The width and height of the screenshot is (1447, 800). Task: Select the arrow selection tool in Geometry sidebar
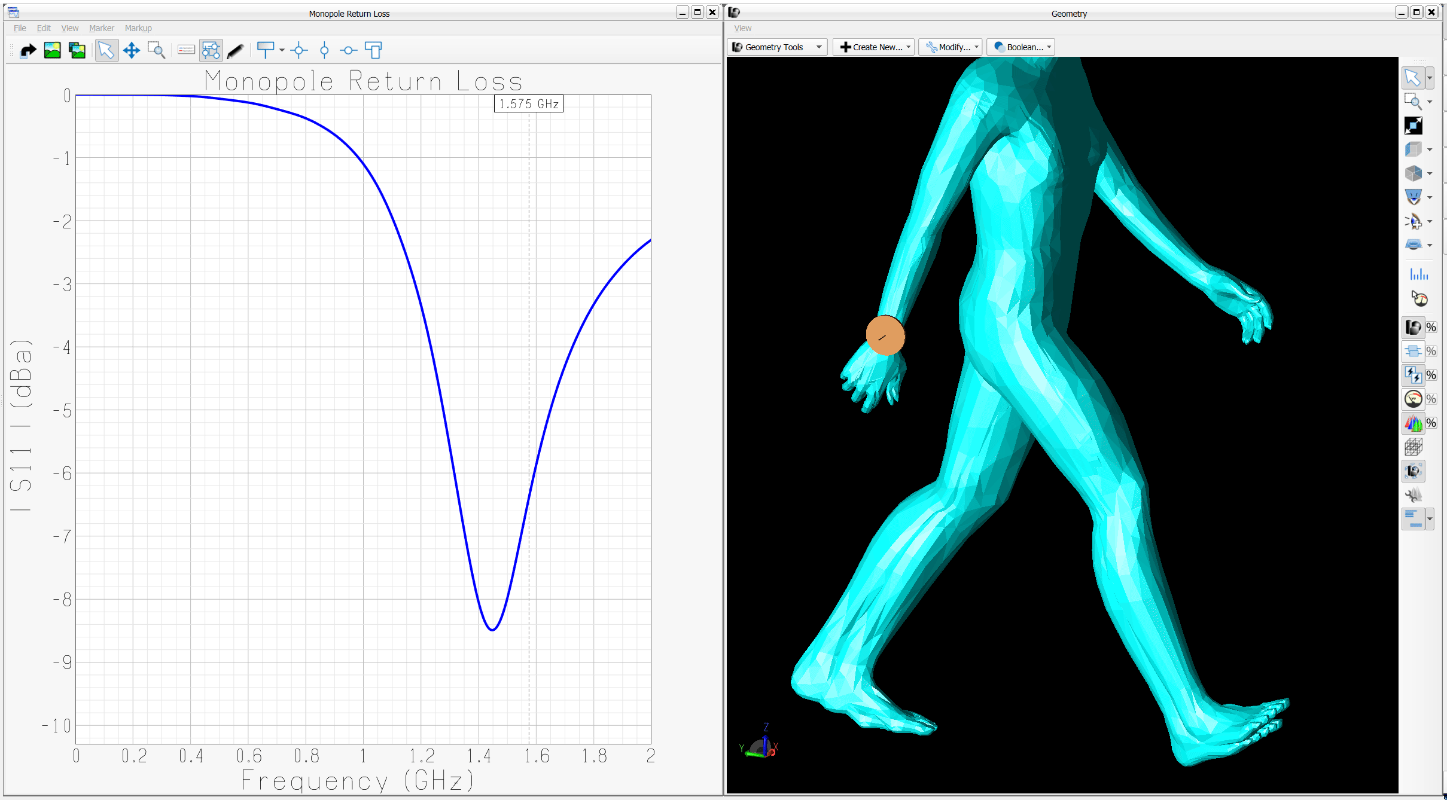tap(1412, 78)
